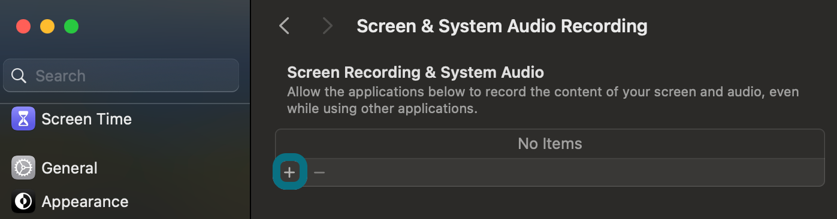Click the permission description text
This screenshot has height=219, width=837.
pos(543,101)
